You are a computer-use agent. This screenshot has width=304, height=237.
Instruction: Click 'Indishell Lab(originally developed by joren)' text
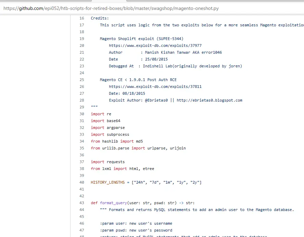(x=192, y=66)
